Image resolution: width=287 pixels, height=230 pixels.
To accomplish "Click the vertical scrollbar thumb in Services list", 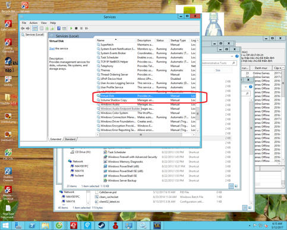I will click(x=197, y=113).
